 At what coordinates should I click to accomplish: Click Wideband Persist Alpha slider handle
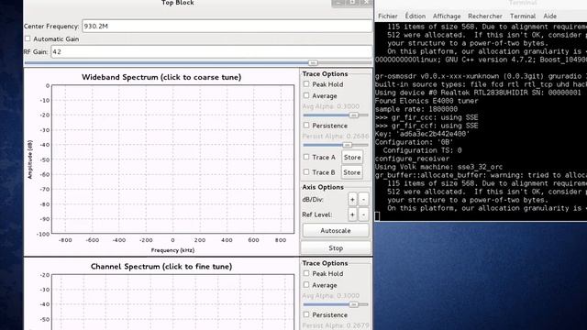(347, 145)
